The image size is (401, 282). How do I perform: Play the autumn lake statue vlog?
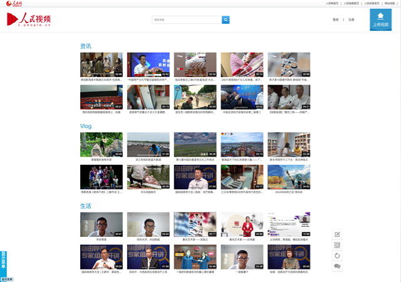point(289,177)
